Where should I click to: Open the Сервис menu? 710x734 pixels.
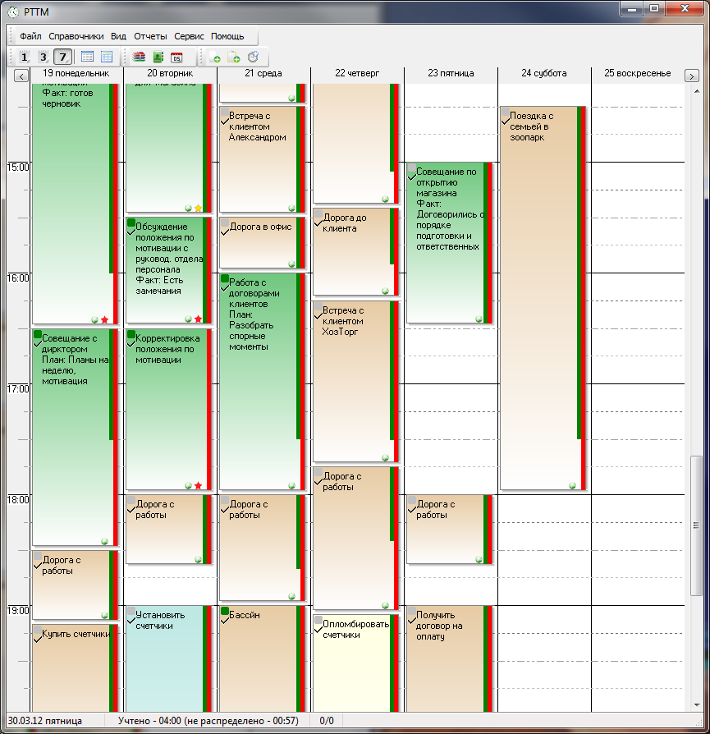tap(189, 36)
